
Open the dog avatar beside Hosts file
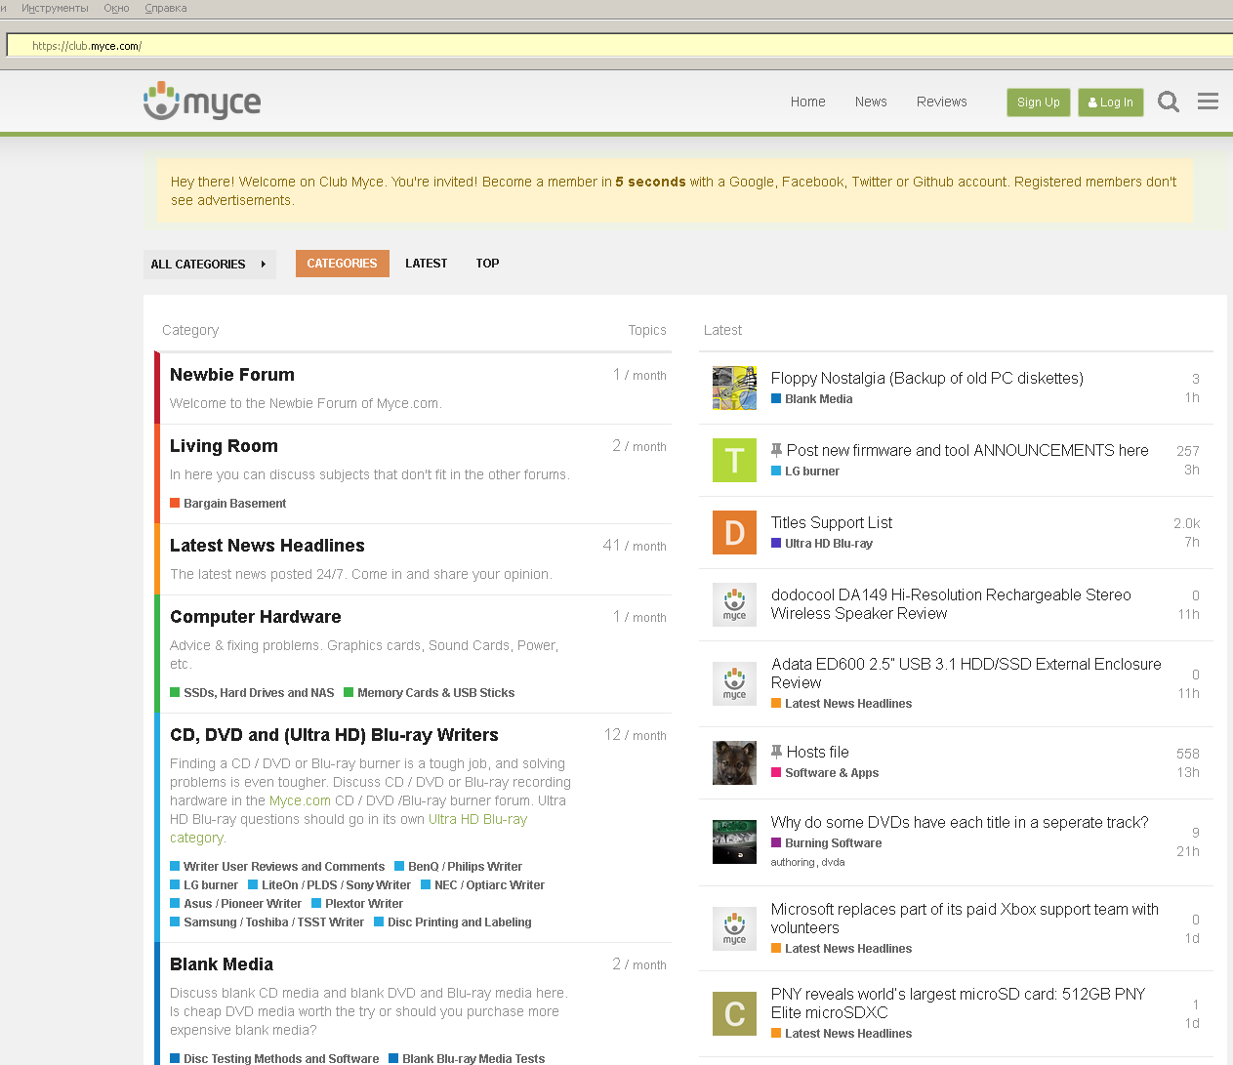pos(734,762)
